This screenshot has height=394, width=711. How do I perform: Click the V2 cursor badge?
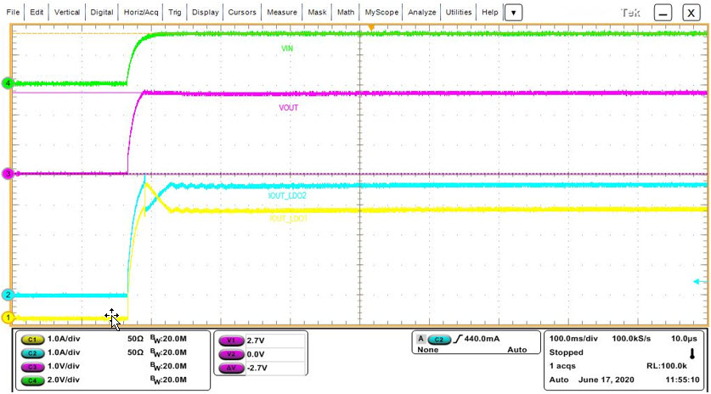point(231,354)
